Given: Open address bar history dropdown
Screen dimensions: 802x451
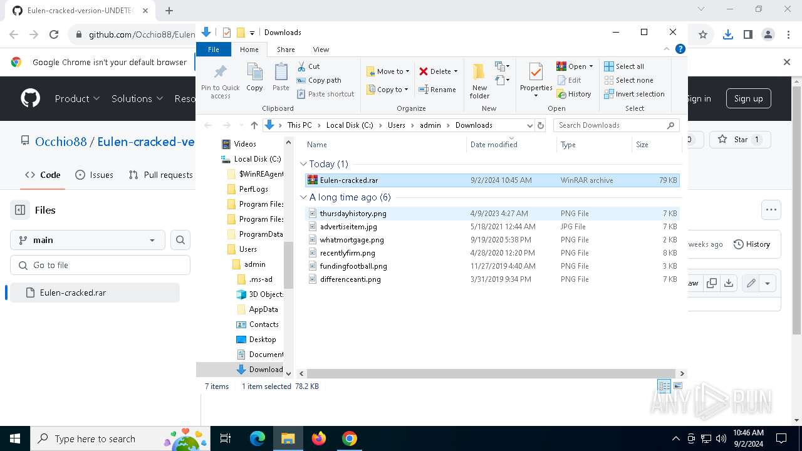Looking at the screenshot, I should 529,125.
